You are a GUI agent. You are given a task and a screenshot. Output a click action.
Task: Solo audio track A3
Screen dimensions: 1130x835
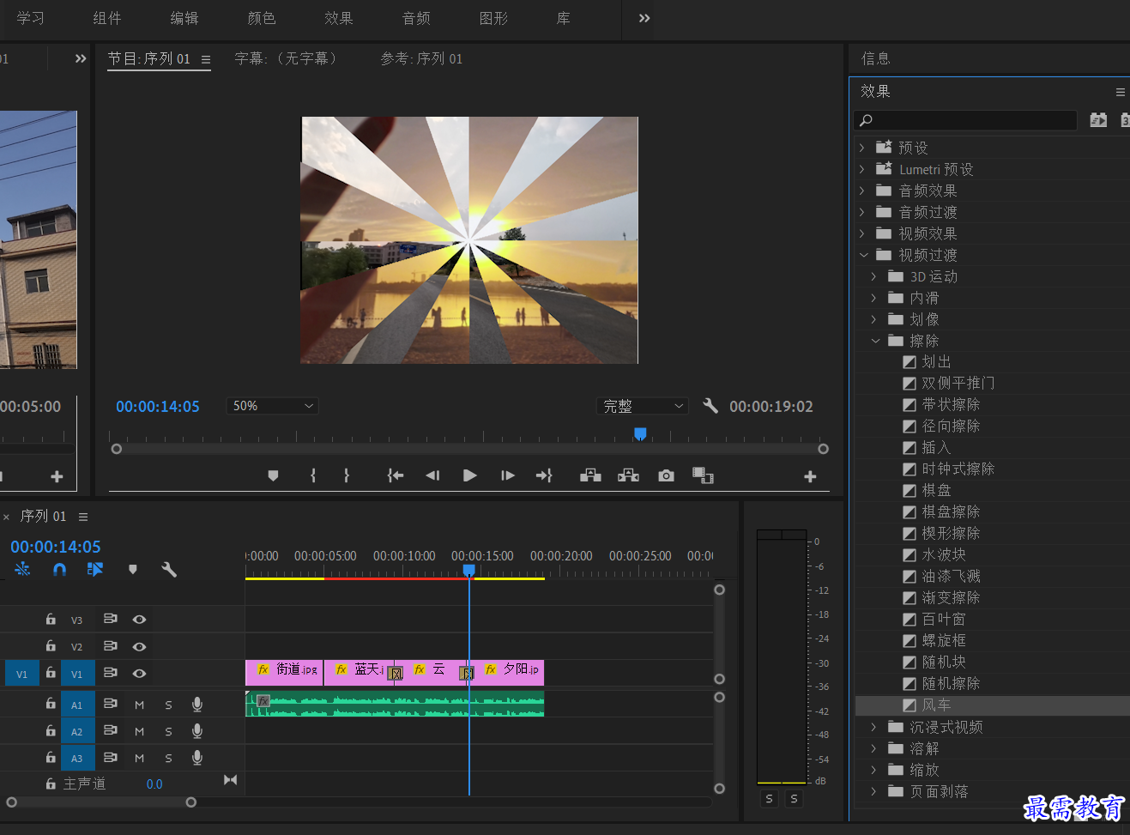169,759
